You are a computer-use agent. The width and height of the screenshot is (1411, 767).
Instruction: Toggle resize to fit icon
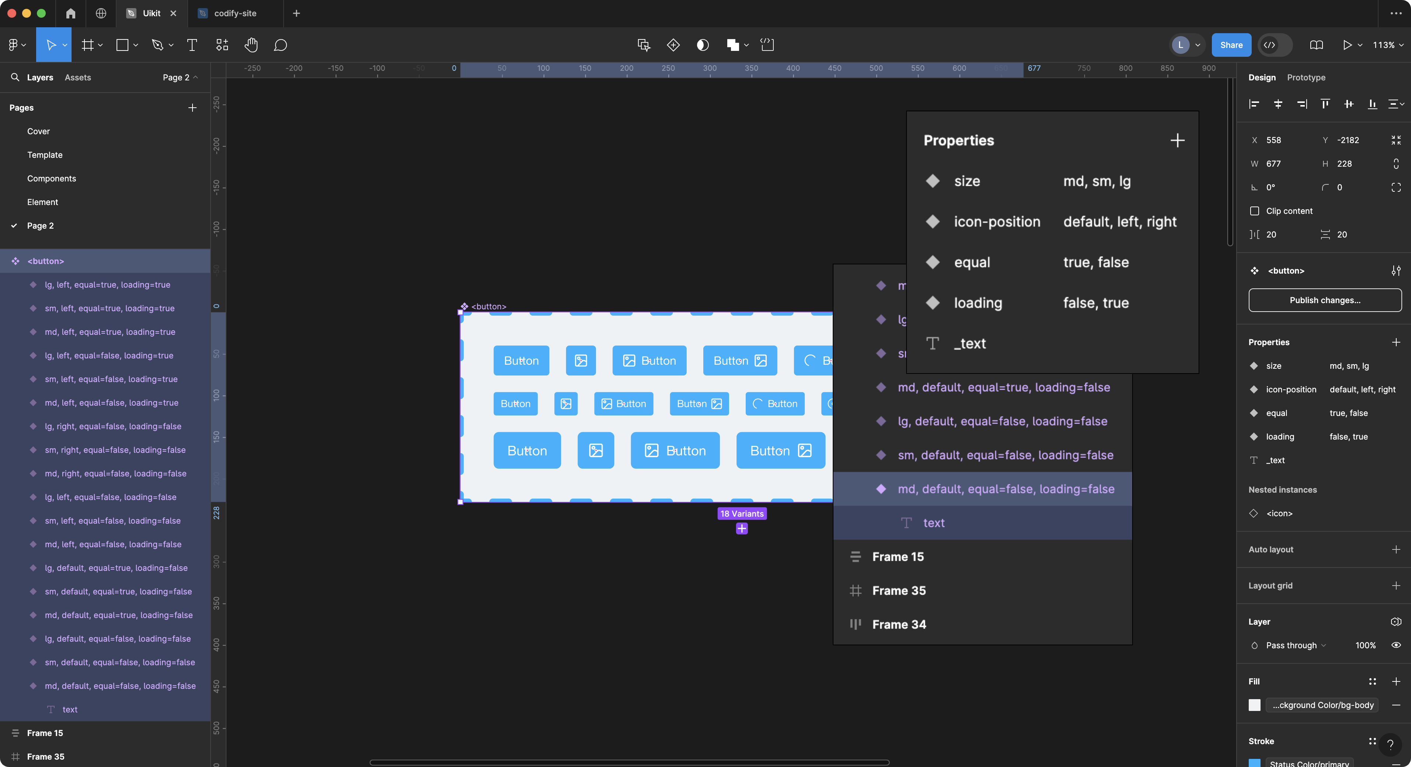[x=1396, y=140]
